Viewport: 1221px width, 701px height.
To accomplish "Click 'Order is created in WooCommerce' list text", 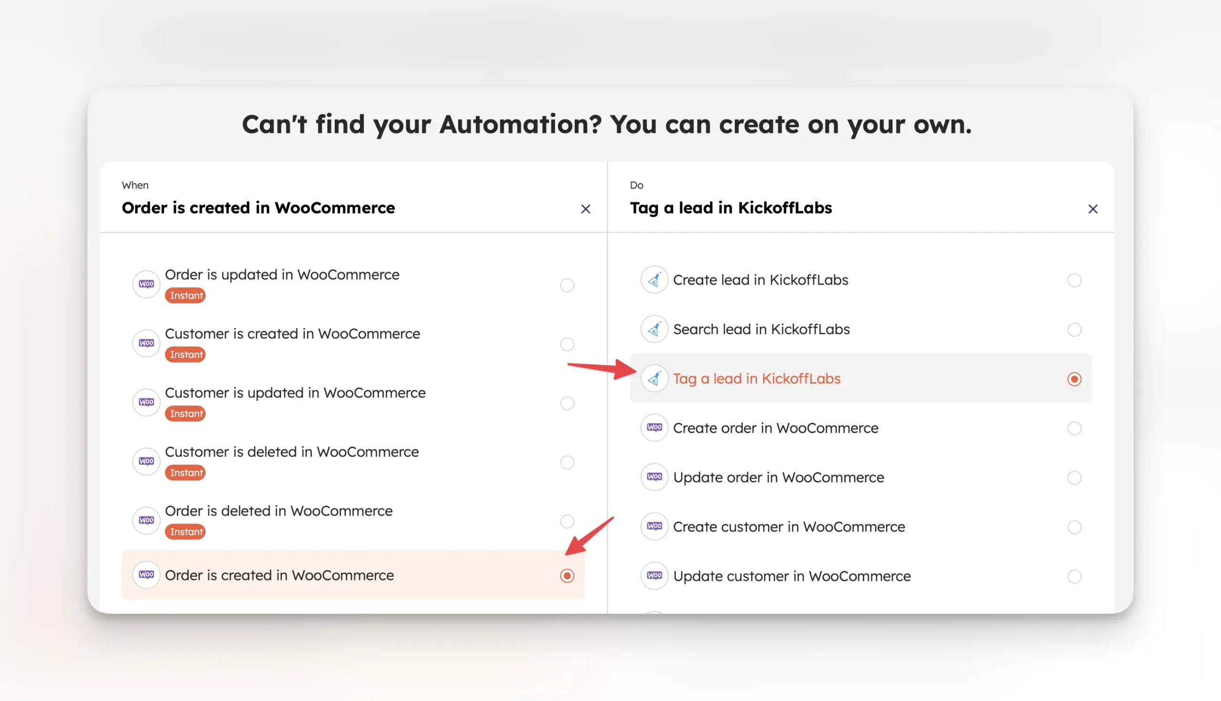I will point(279,575).
